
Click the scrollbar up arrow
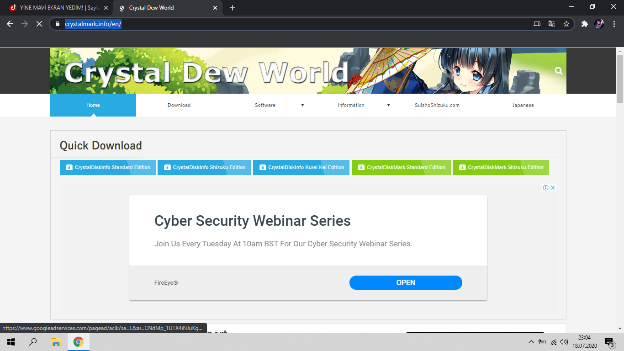click(x=620, y=51)
